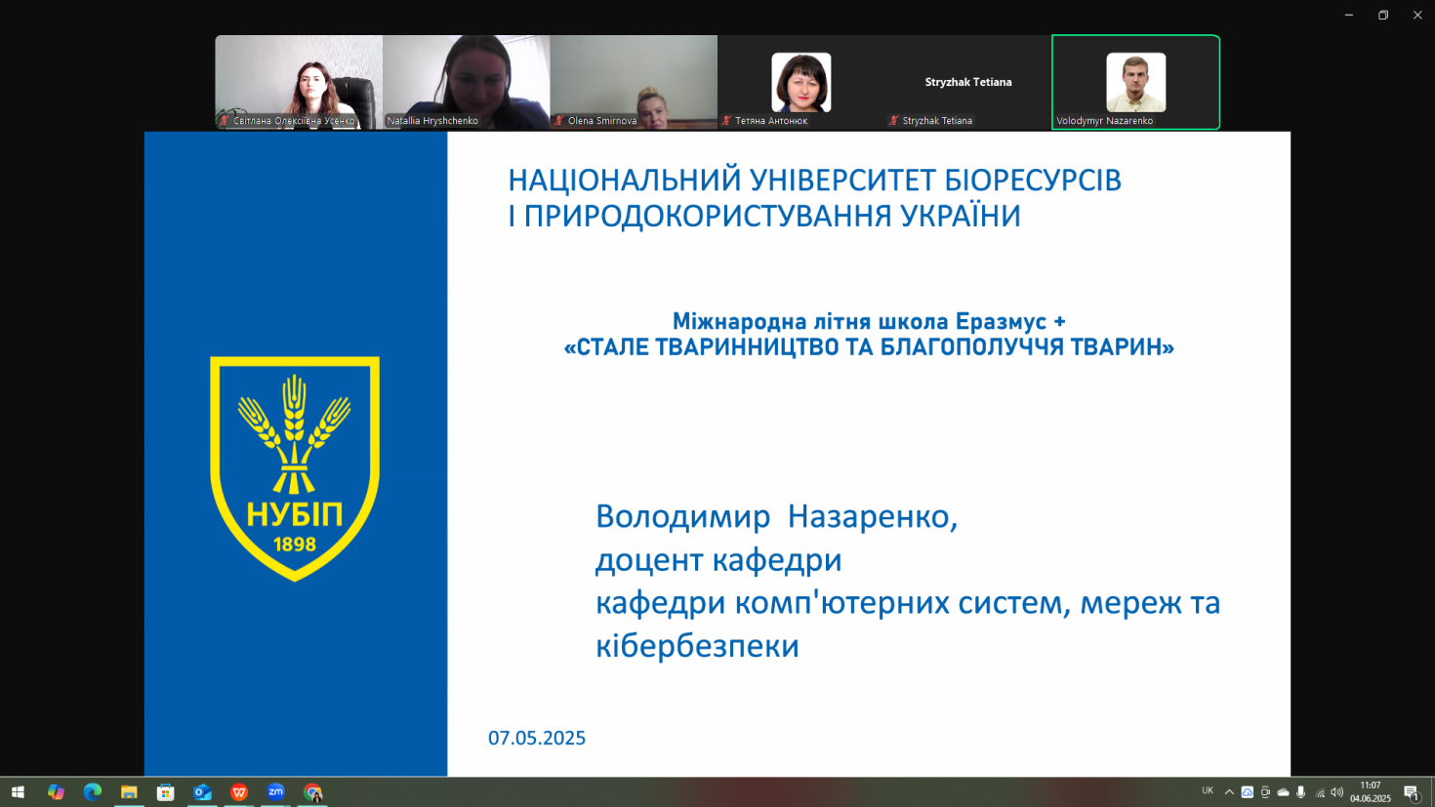Close the Zoom meeting window
1435x807 pixels.
click(1417, 15)
